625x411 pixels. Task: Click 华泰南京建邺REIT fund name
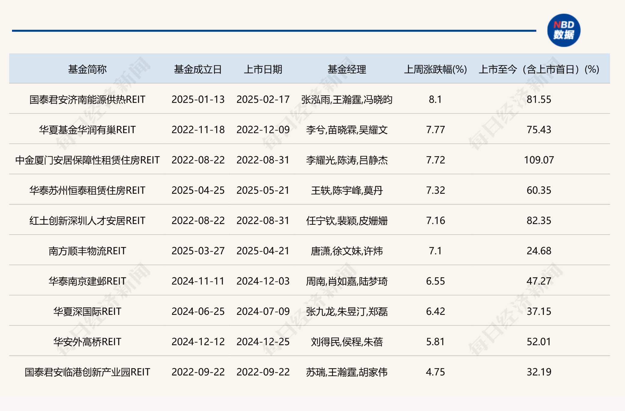87,281
